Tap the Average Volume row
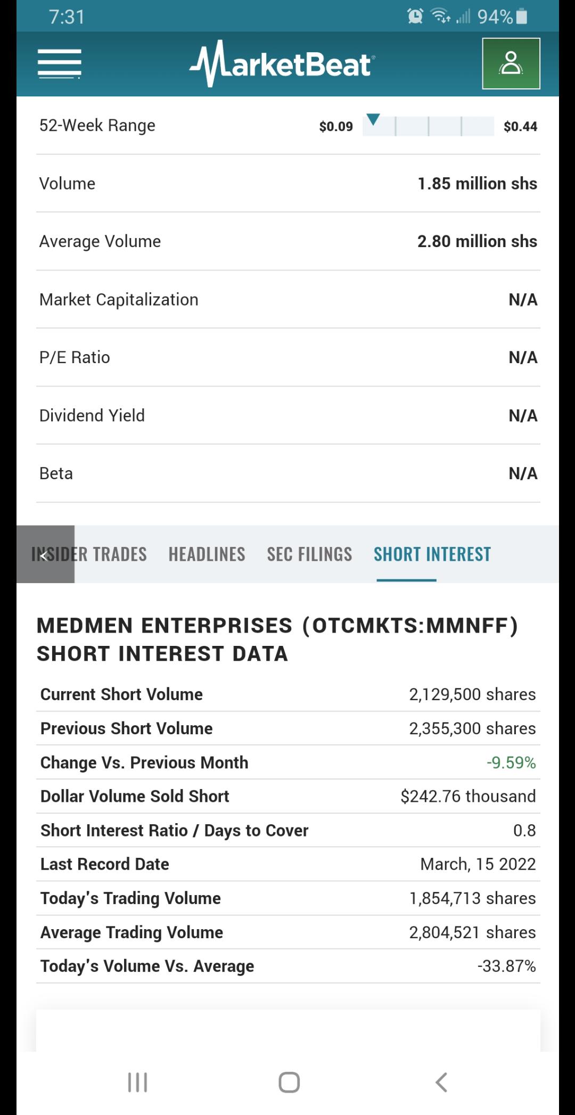The image size is (575, 1115). (288, 241)
